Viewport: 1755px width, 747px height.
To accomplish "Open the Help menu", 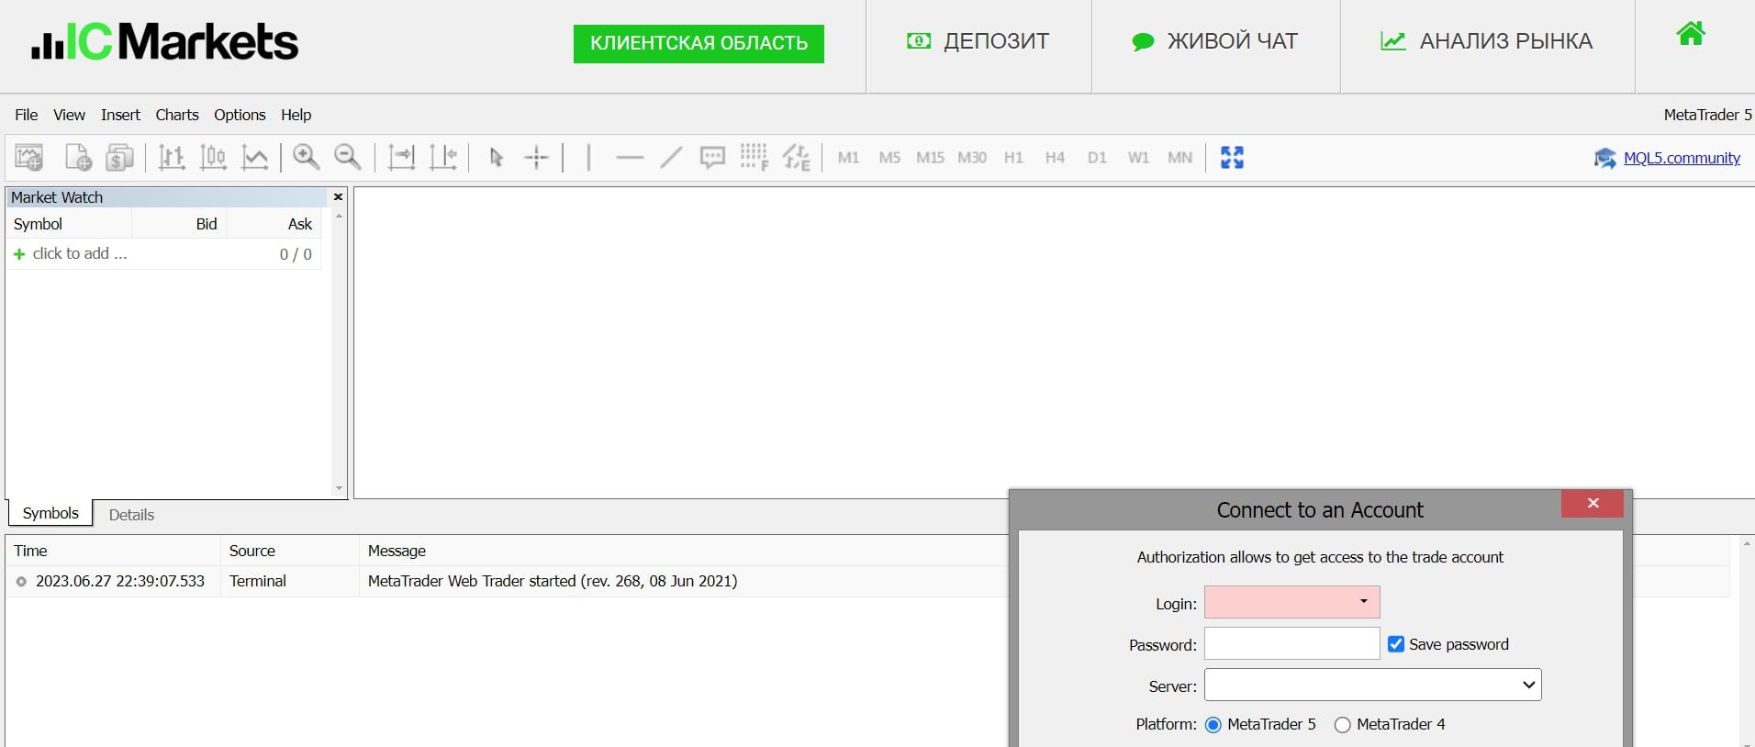I will pos(296,115).
